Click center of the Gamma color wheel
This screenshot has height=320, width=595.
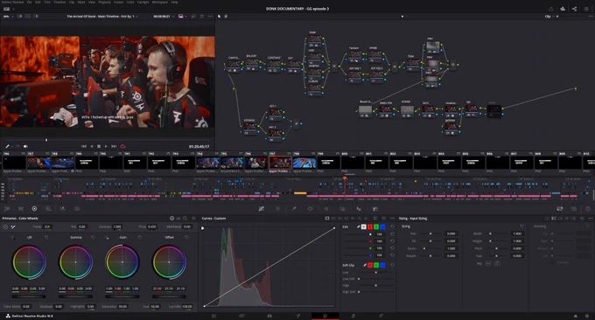(75, 262)
